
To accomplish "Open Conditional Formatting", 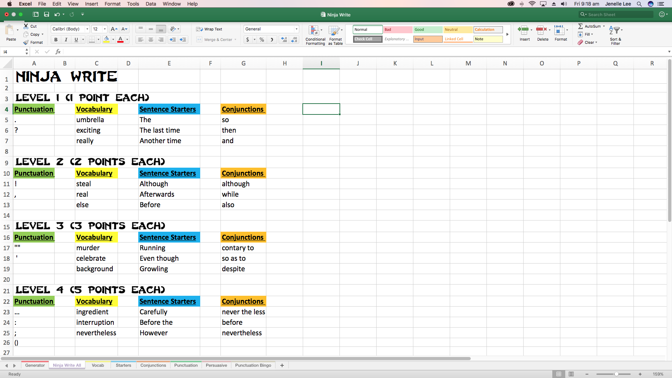I will click(x=315, y=35).
